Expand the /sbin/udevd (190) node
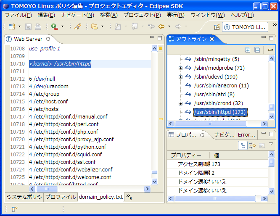 pyautogui.click(x=180, y=77)
